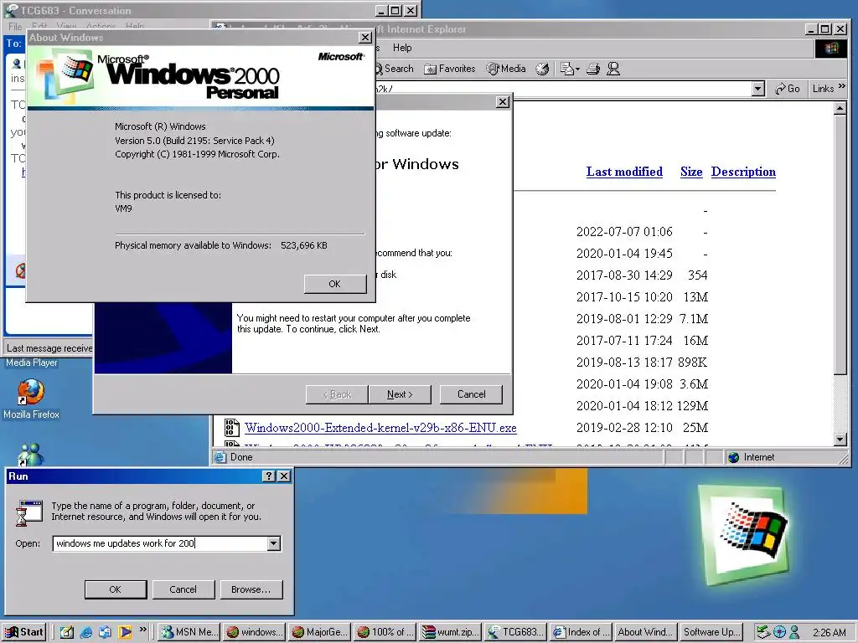Click the Messenger icon in Internet Explorer toolbar
This screenshot has width=858, height=643.
coord(613,69)
